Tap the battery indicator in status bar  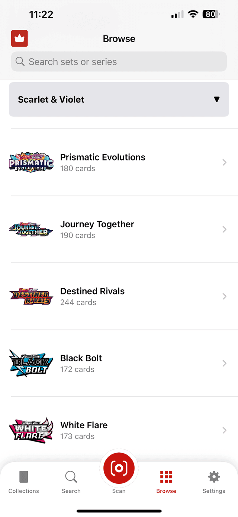(211, 15)
